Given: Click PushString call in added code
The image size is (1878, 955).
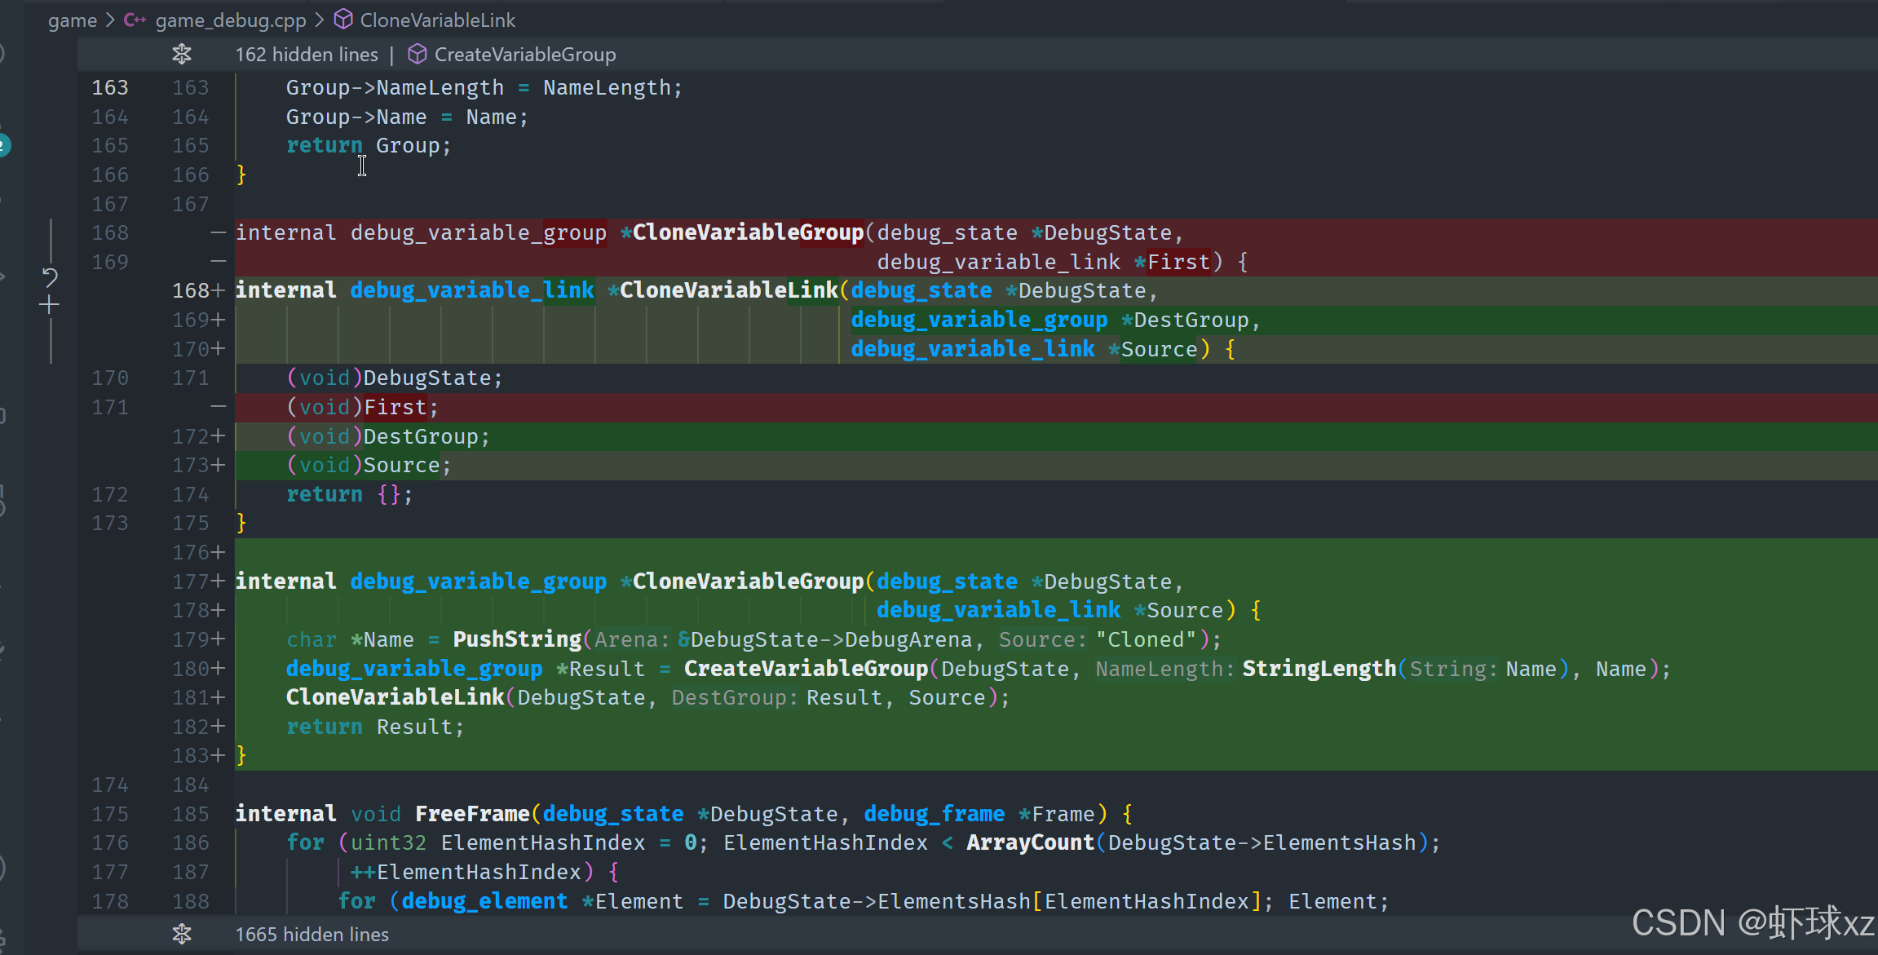Looking at the screenshot, I should [x=517, y=639].
